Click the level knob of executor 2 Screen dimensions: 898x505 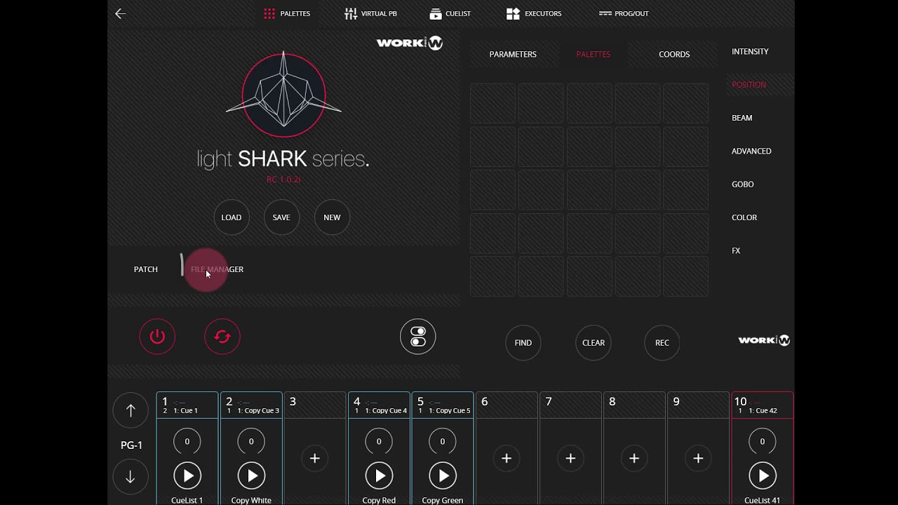click(251, 441)
